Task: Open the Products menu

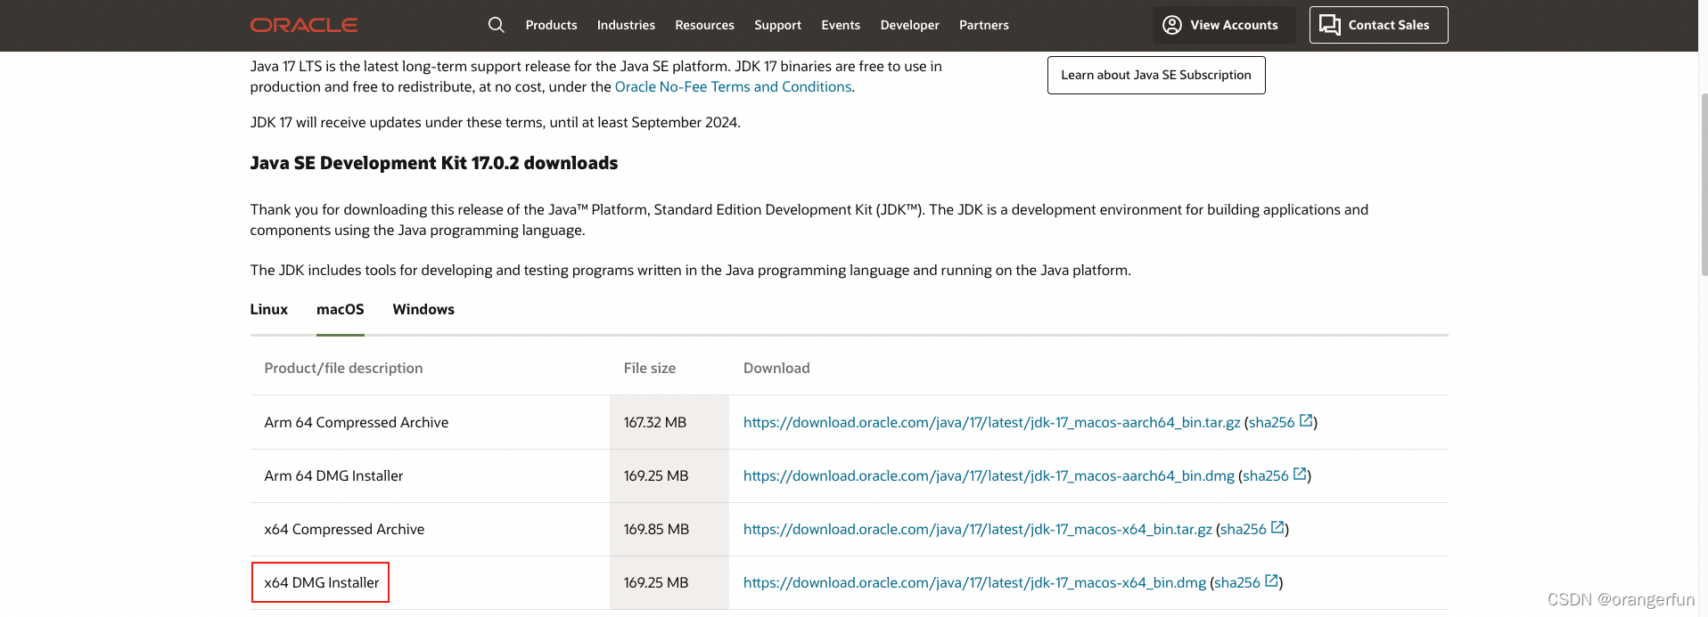Action: click(551, 25)
